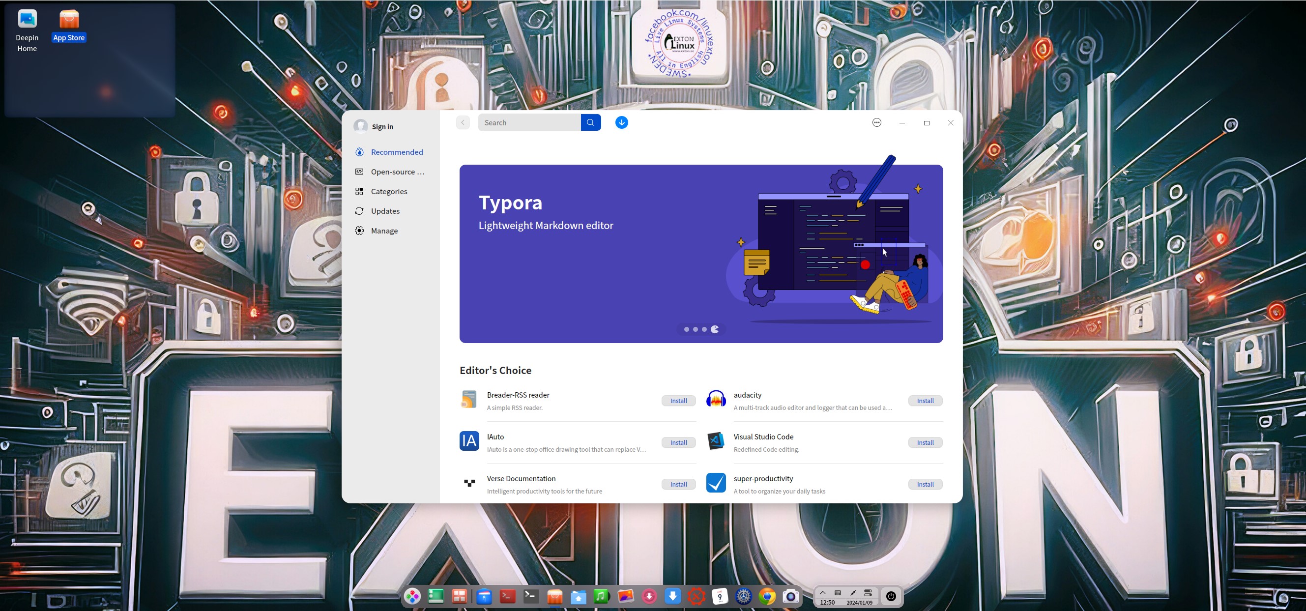1306x611 pixels.
Task: Click the power button in dock
Action: click(x=891, y=596)
